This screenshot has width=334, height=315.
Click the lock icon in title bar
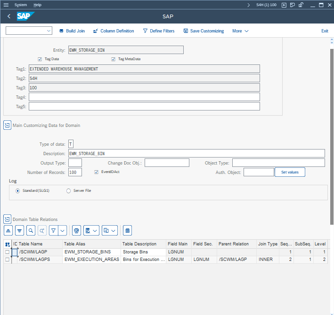pos(301,5)
